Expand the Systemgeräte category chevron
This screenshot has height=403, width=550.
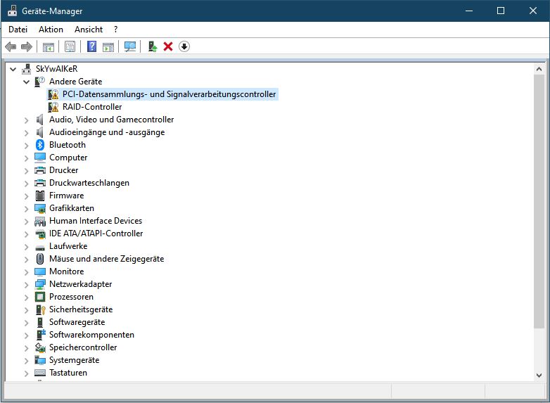click(x=26, y=360)
